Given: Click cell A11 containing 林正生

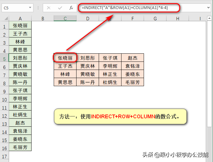Looking at the screenshot, I should coord(20,107).
